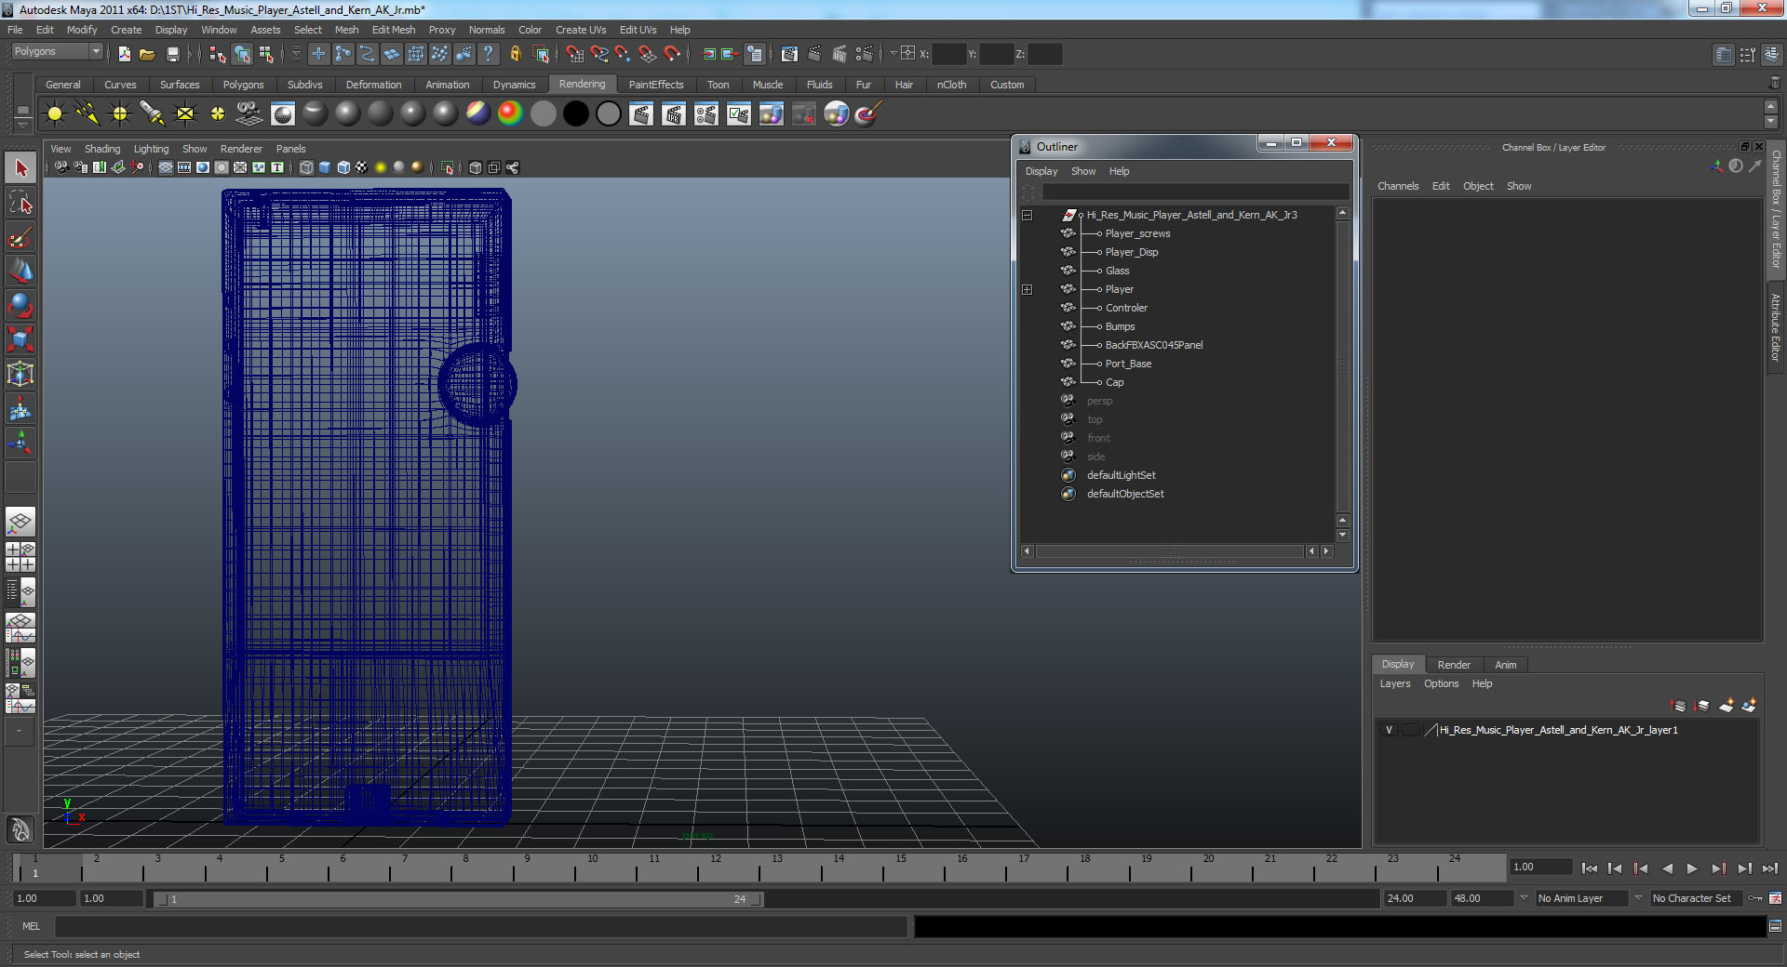
Task: Toggle isolate select in viewport toolbar
Action: [x=447, y=167]
